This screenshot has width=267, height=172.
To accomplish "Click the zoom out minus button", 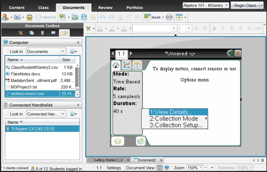I will [x=206, y=168].
